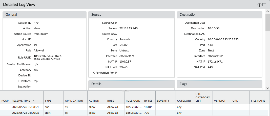Sort by the Type column header
Image resolution: width=270 pixels, height=116 pixels.
48,101
